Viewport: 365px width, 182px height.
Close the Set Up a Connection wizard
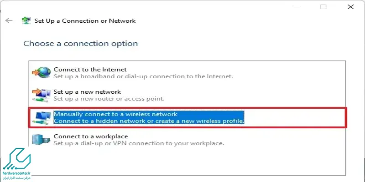click(350, 7)
